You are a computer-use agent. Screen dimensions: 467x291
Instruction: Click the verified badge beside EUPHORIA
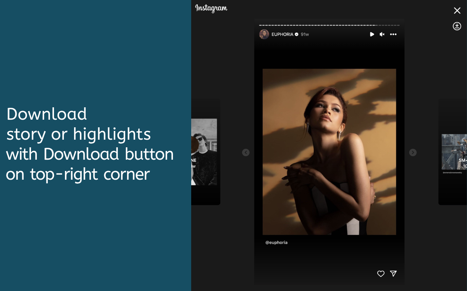click(296, 34)
